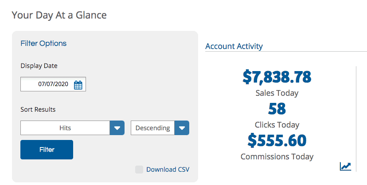Expand the Descending order dropdown arrow
Image resolution: width=367 pixels, height=185 pixels.
pos(182,128)
